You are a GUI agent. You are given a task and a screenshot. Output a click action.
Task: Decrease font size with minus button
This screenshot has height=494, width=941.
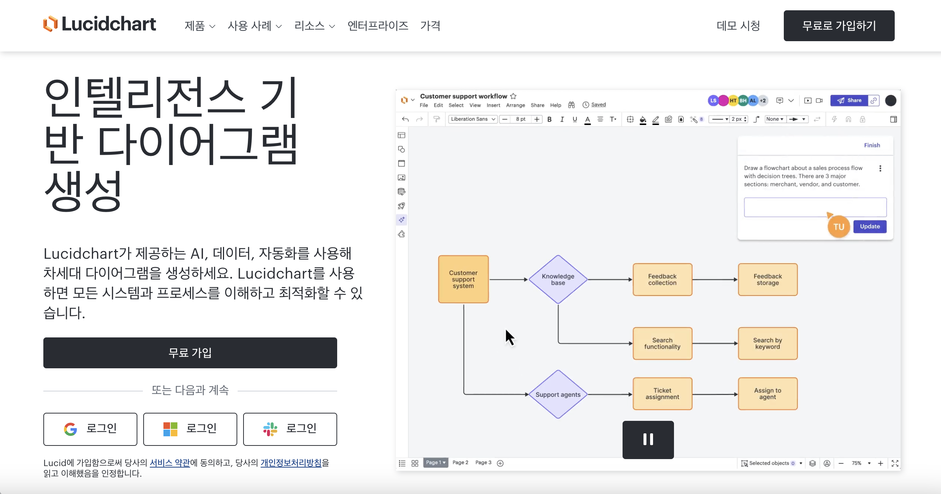[x=505, y=119]
